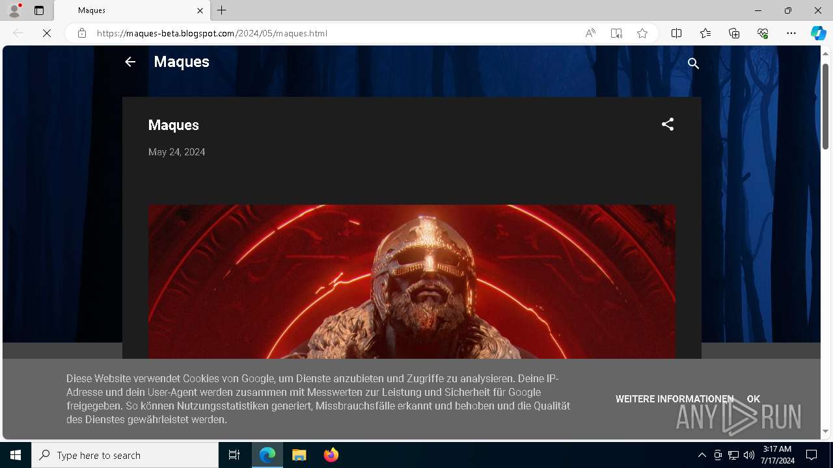View site information lock icon
Screen dimensions: 833x468
point(82,33)
